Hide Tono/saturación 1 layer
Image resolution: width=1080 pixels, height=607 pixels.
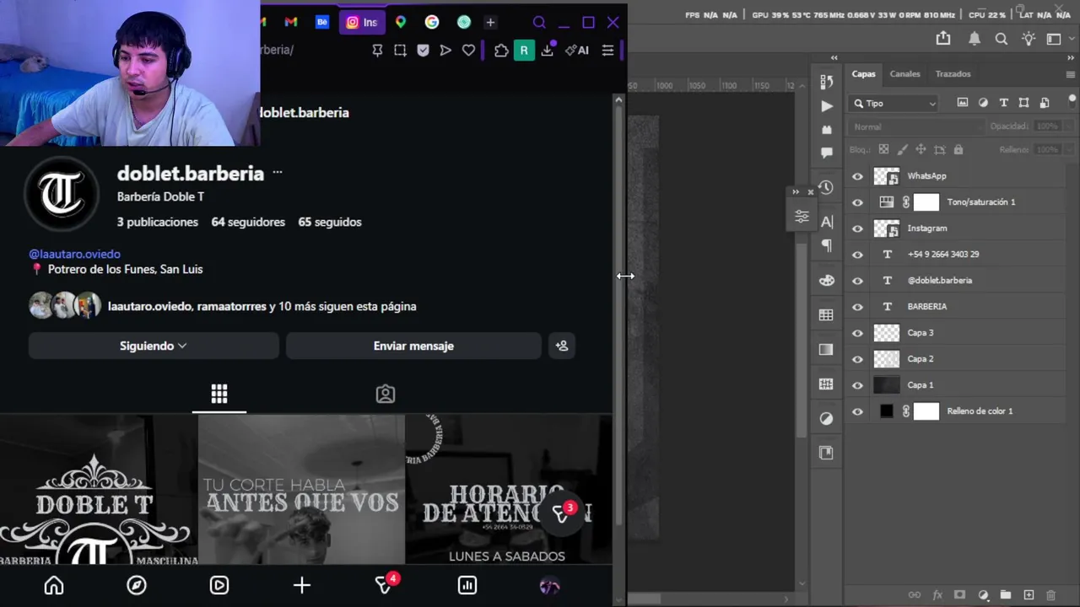858,202
